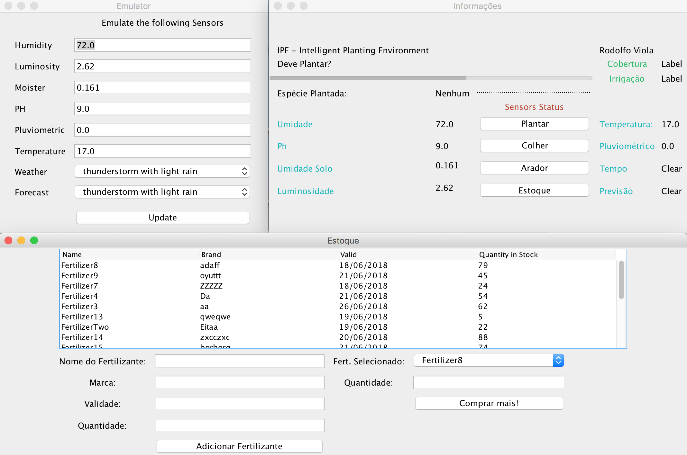This screenshot has width=687, height=455.
Task: Click the Validade input field
Action: point(240,404)
